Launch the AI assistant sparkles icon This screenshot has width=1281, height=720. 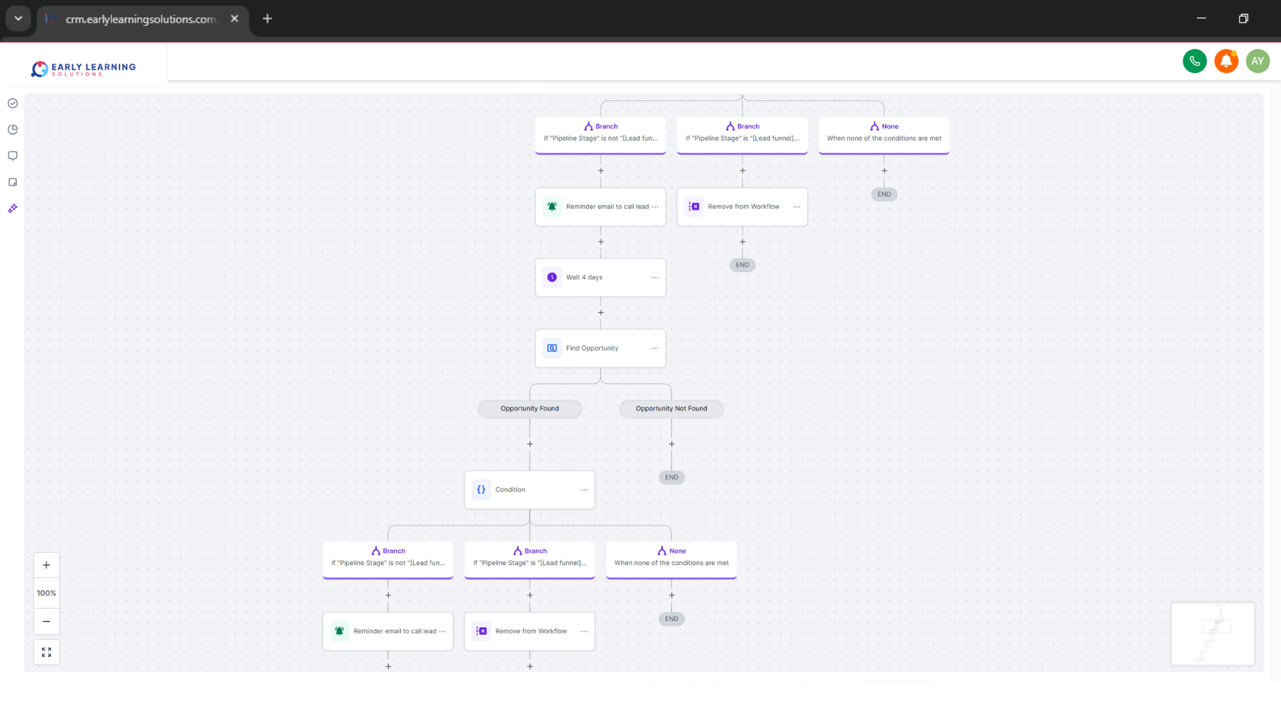tap(13, 208)
